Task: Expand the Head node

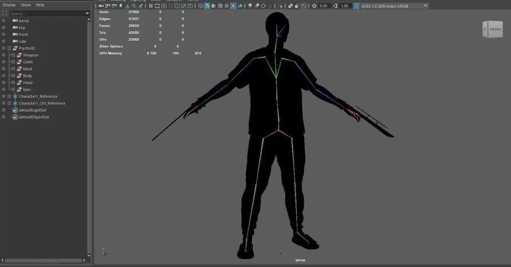Action: click(13, 82)
